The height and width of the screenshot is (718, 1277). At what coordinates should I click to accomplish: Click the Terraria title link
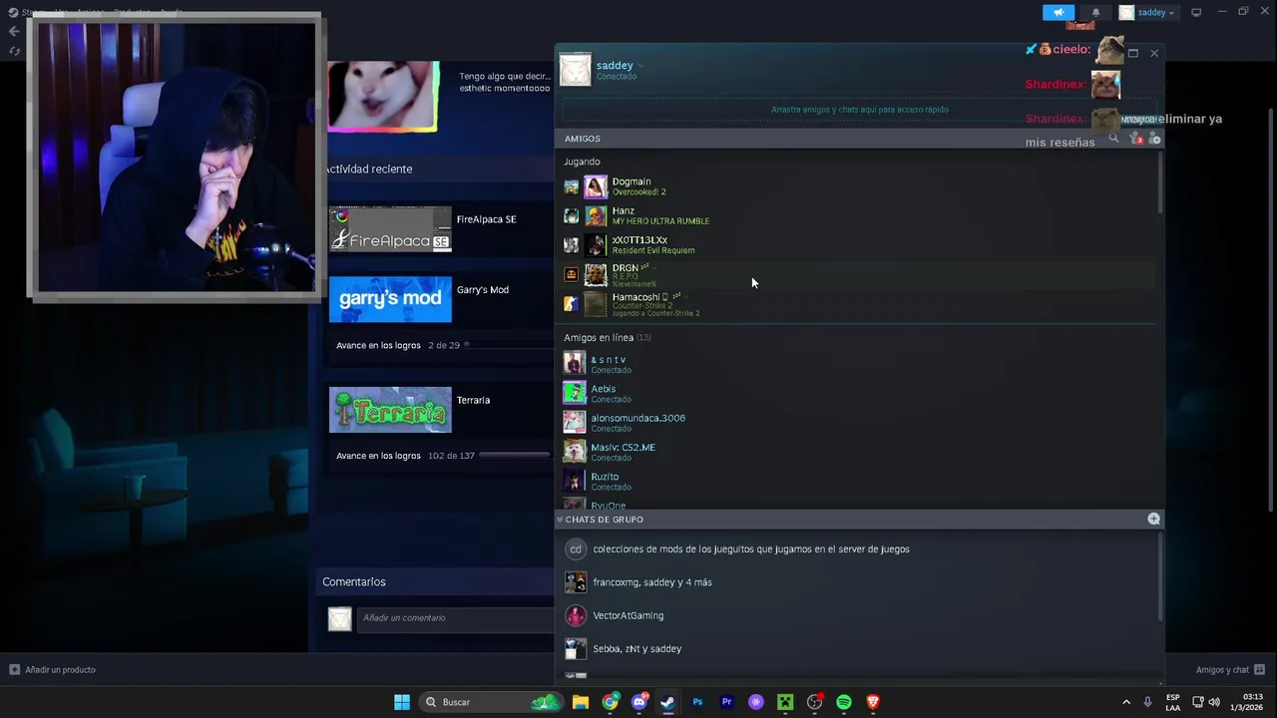coord(473,401)
